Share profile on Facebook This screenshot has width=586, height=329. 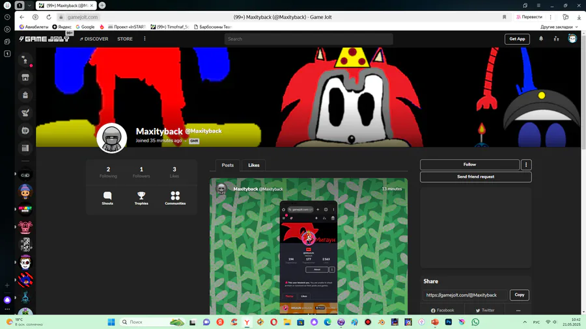[443, 310]
